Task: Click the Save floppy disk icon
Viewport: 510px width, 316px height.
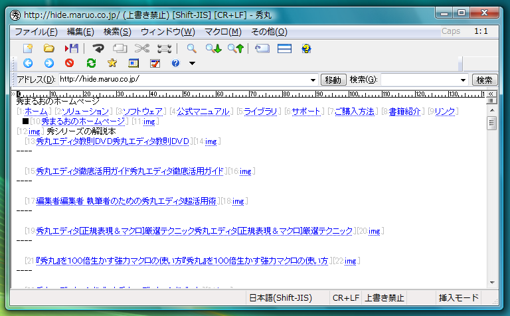Action: pyautogui.click(x=72, y=48)
